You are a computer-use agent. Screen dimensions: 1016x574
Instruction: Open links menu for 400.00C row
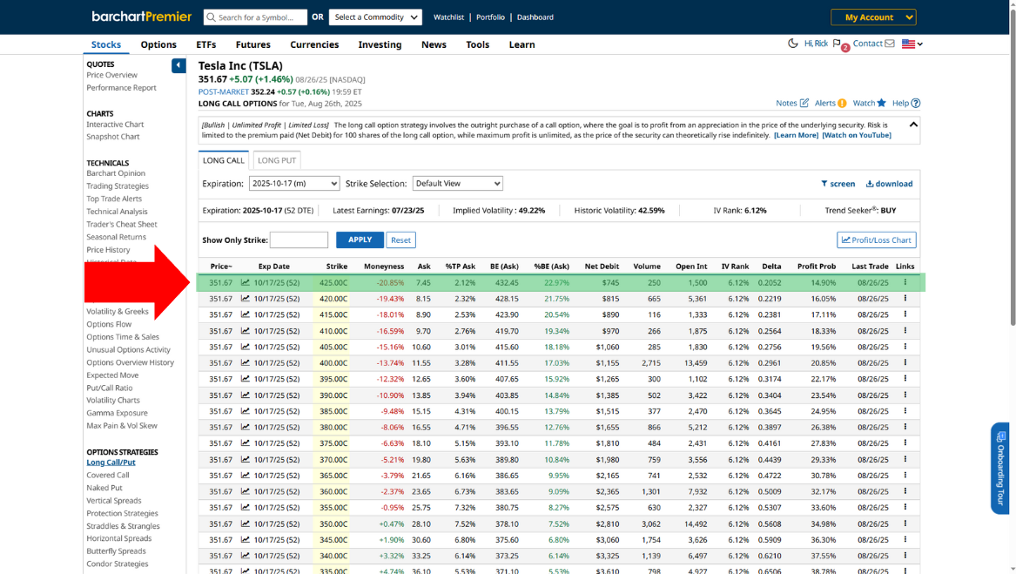point(905,362)
